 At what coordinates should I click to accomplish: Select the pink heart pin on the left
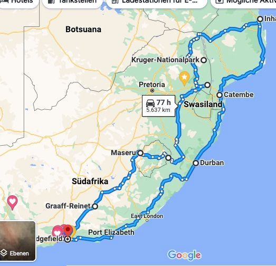pos(12,203)
